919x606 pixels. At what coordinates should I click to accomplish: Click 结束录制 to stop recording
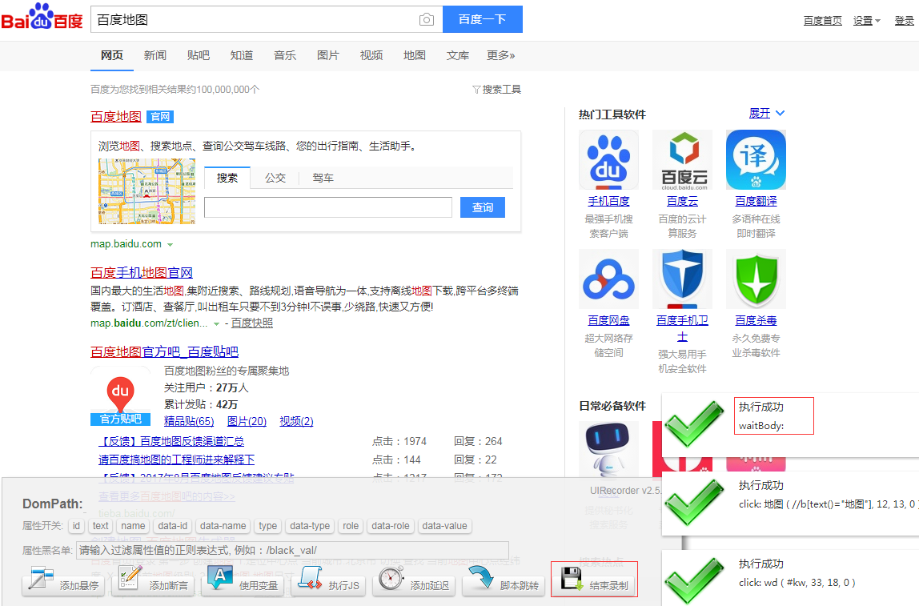[x=594, y=581]
